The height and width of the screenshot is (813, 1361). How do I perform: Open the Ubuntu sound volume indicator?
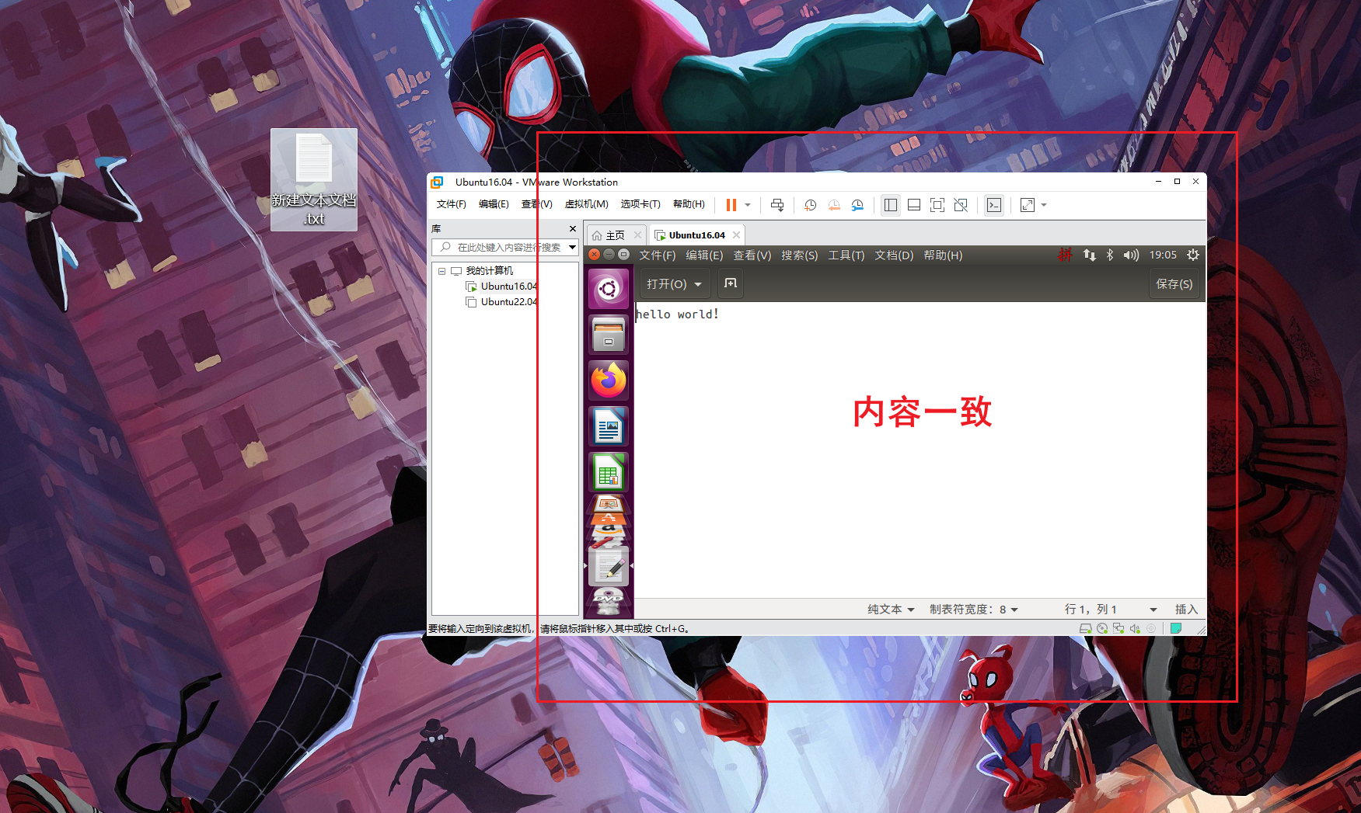[1131, 255]
